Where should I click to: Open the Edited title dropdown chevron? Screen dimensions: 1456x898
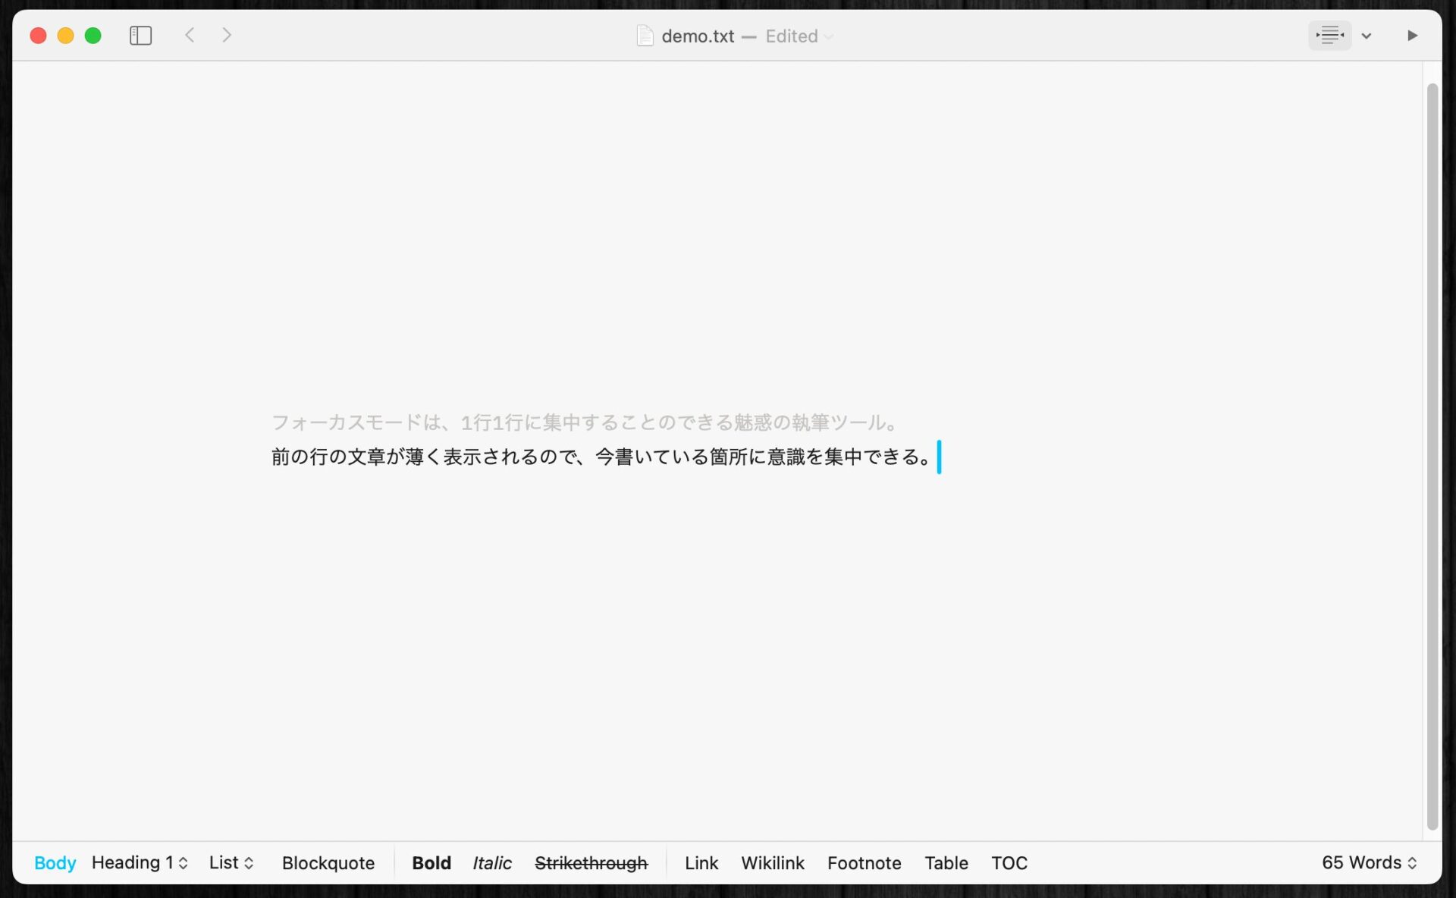click(x=828, y=36)
